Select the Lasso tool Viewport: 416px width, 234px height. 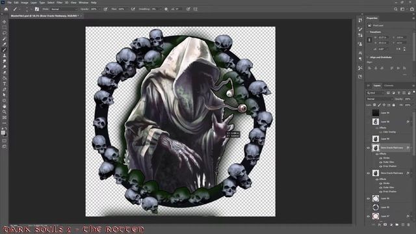coord(5,33)
